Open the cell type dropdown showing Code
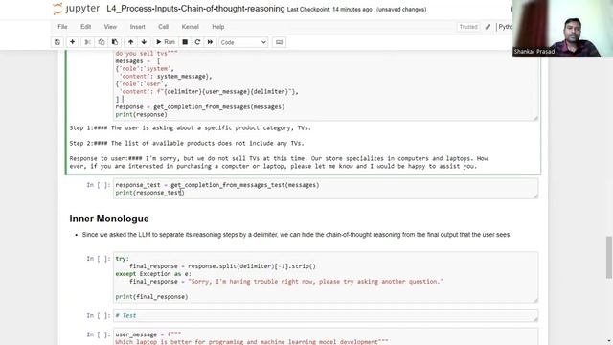The width and height of the screenshot is (613, 345). point(243,42)
